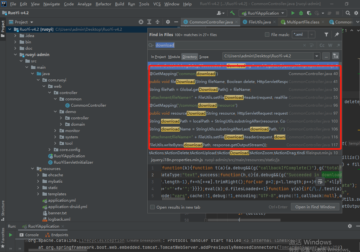Switch to FileUtils.java tab
Image resolution: width=360 pixels, height=252 pixels.
(260, 22)
